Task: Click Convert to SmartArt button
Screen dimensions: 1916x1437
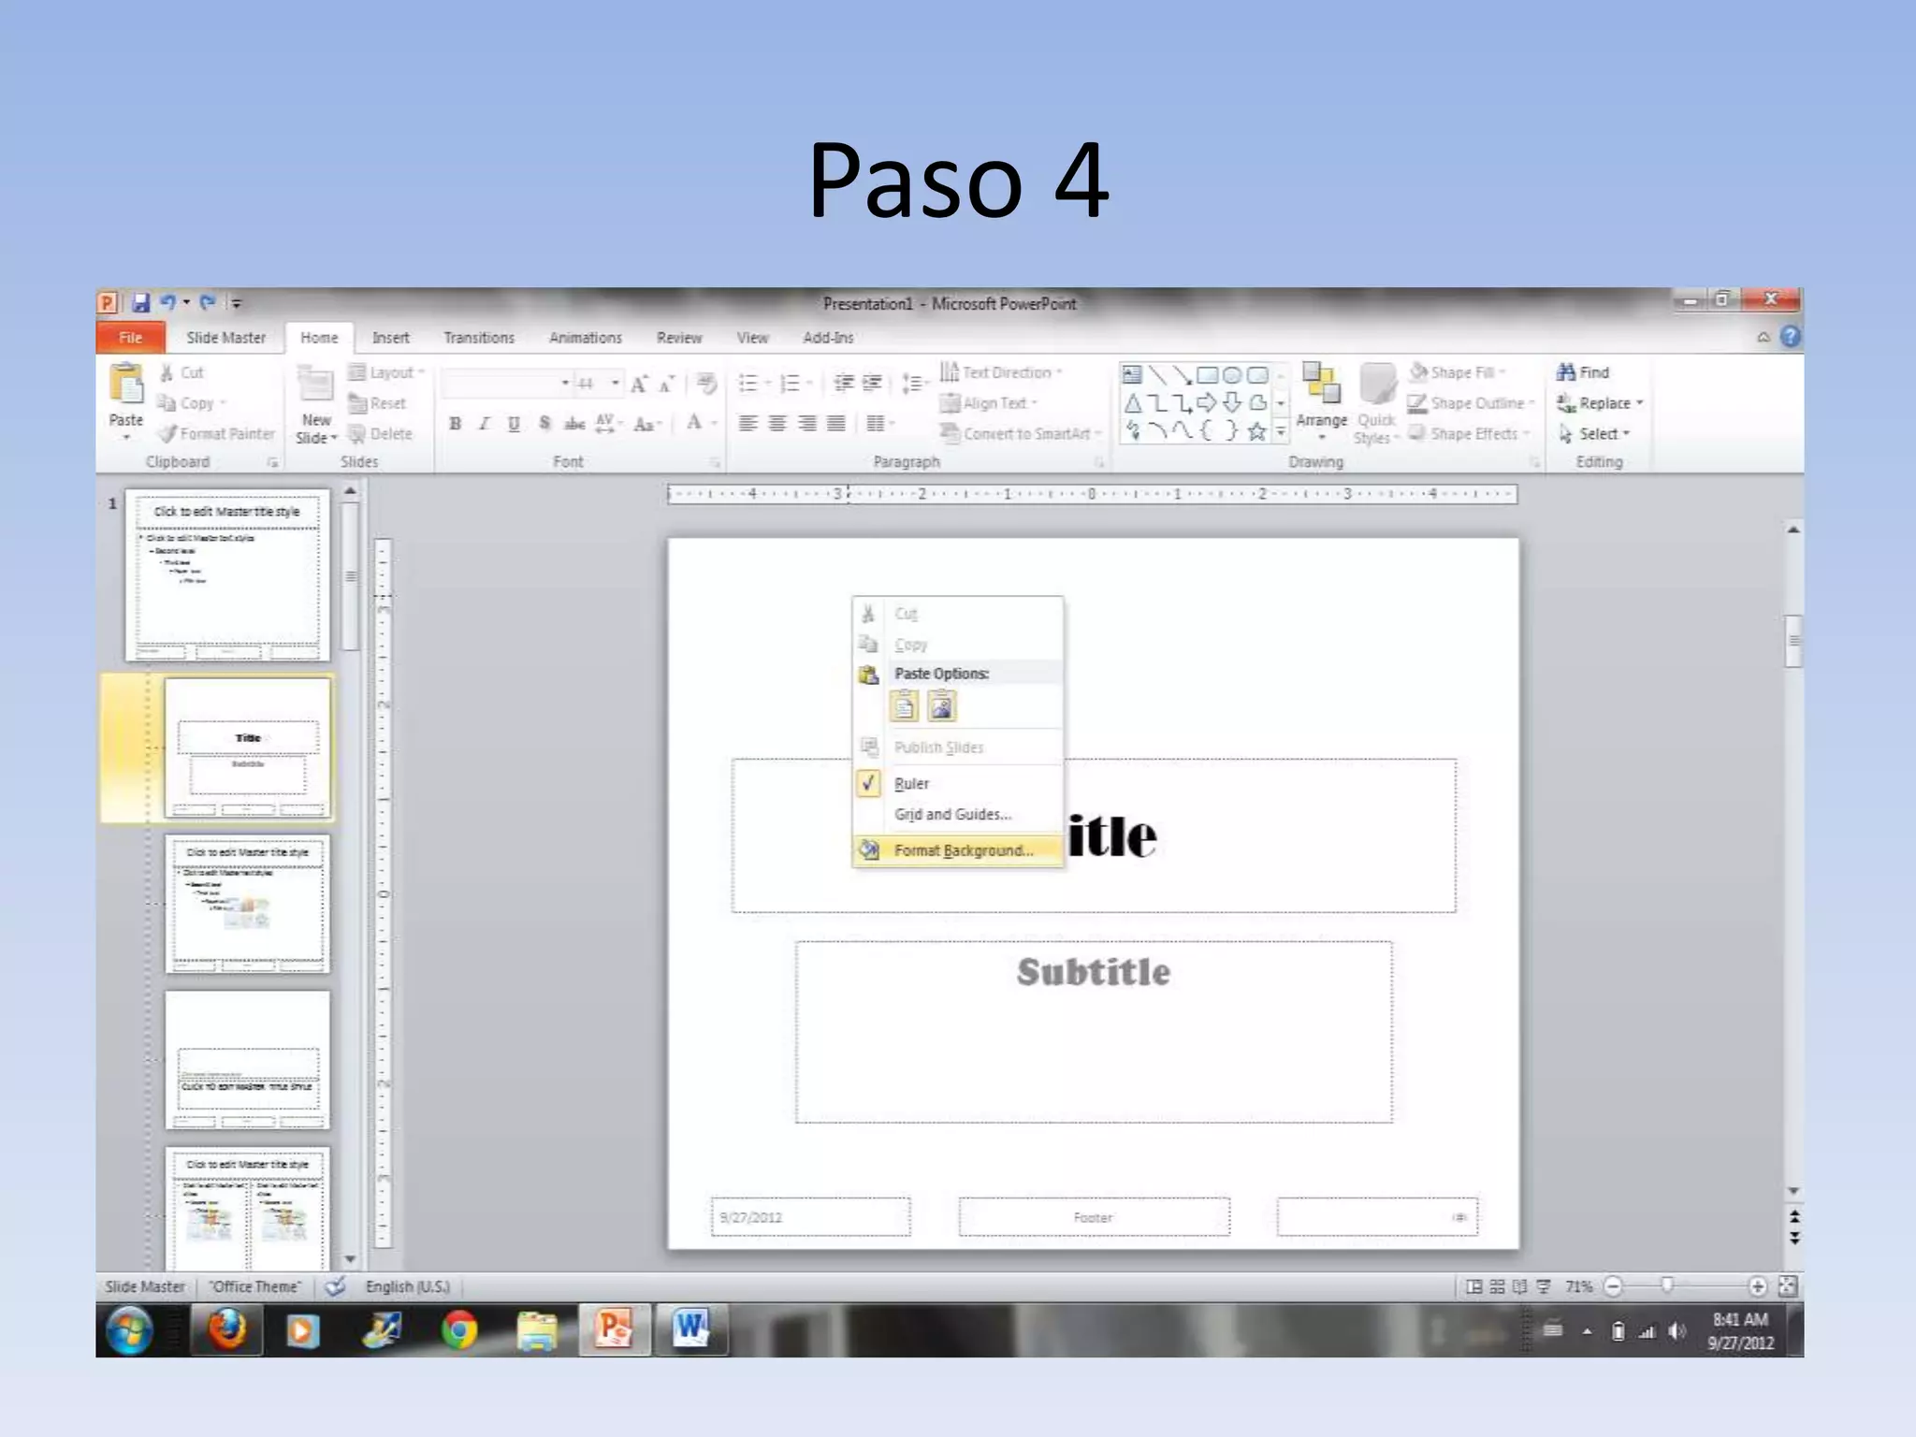Action: [1020, 434]
